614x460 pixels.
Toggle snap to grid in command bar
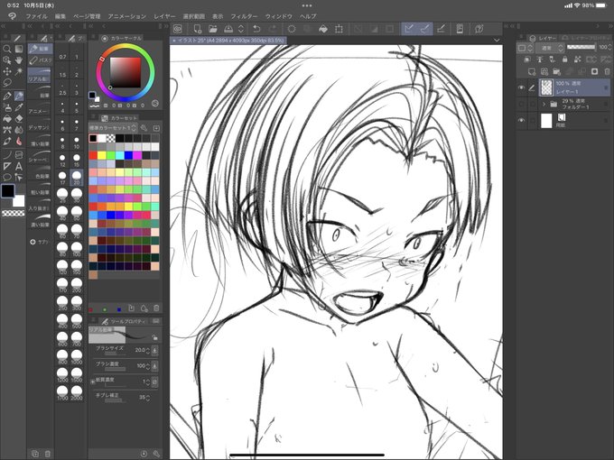pyautogui.click(x=441, y=29)
